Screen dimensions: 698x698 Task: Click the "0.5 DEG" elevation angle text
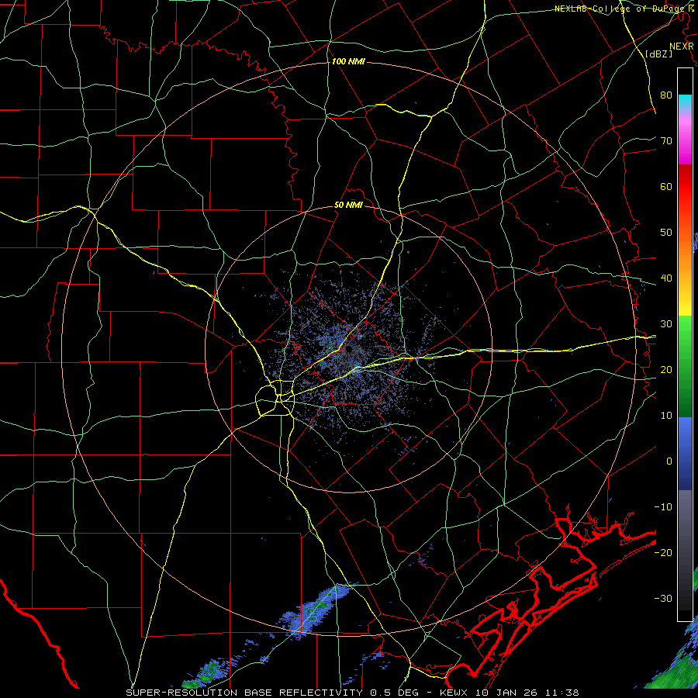point(395,693)
